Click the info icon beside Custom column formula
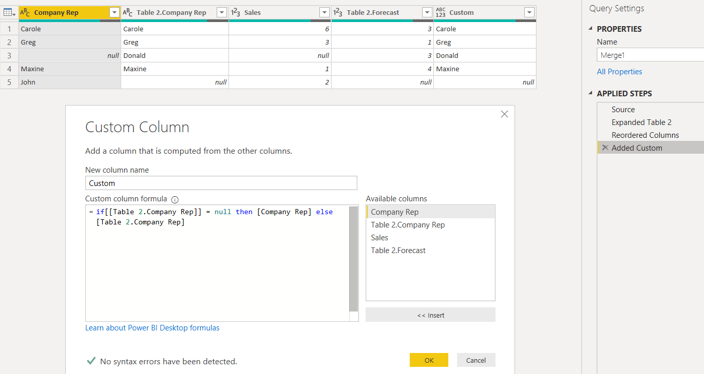 click(x=175, y=199)
